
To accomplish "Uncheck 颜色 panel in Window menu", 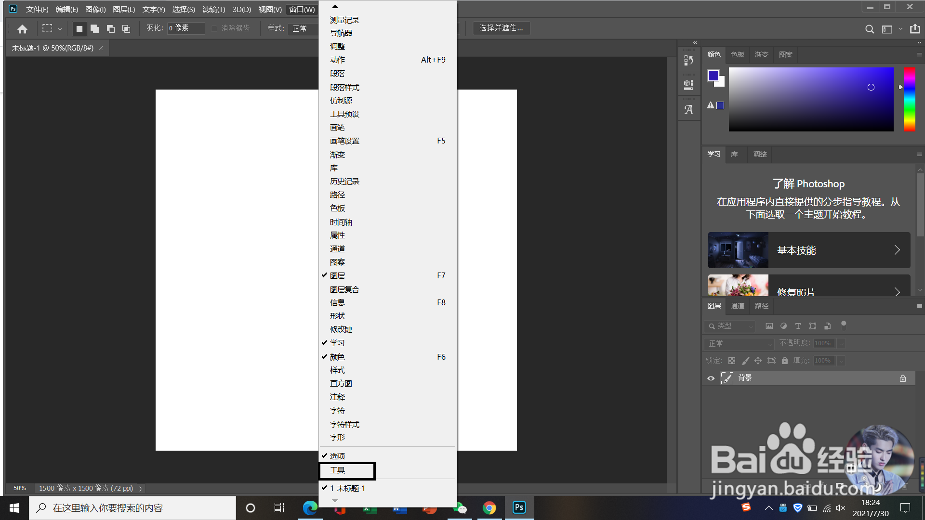I will point(388,357).
